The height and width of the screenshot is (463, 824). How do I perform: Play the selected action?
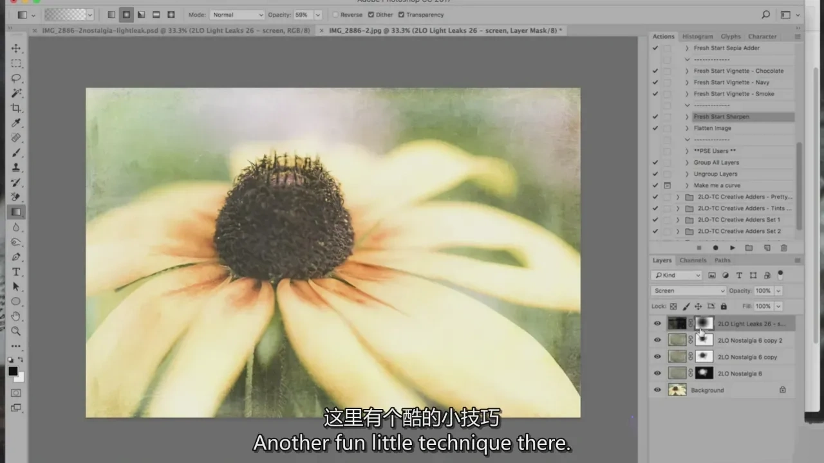click(733, 248)
